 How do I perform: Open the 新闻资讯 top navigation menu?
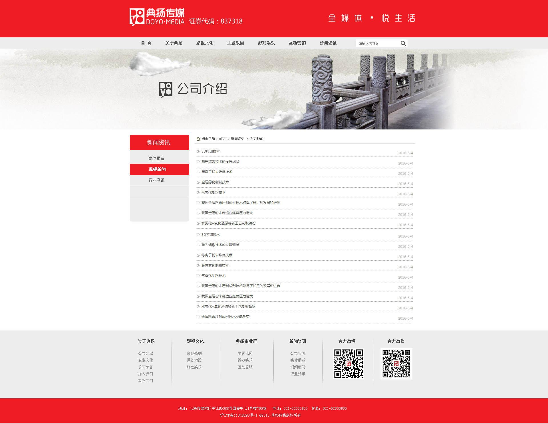[x=328, y=43]
